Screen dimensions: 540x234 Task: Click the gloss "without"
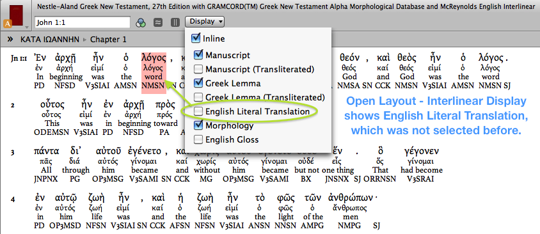point(207,170)
